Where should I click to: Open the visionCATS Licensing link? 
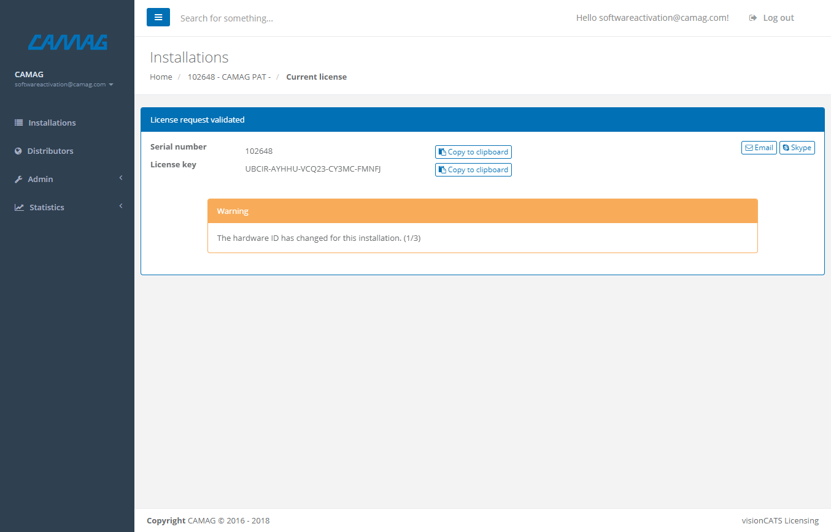[x=780, y=520]
